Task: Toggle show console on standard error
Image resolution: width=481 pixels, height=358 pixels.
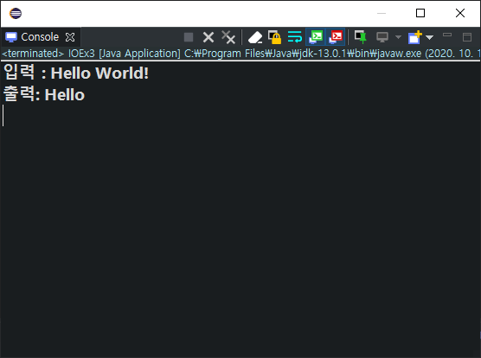Action: [336, 37]
